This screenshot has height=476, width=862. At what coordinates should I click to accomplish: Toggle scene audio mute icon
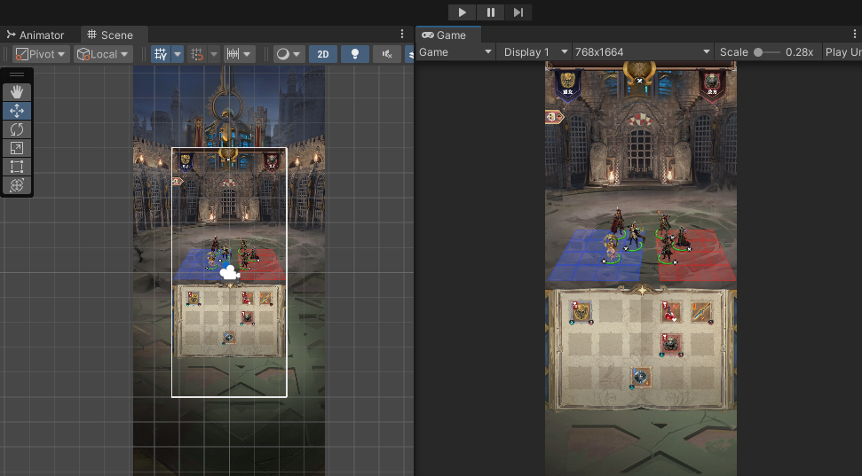click(x=387, y=54)
